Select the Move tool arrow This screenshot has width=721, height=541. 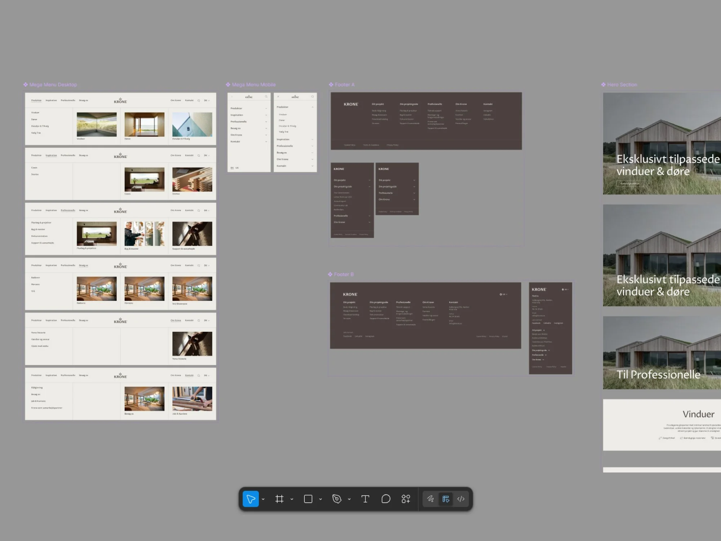(251, 499)
